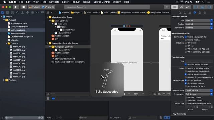Click the document outline Filter field
214x120 pixels.
point(68,94)
